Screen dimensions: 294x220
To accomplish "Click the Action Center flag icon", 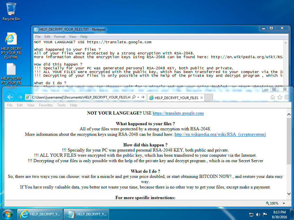I will [265, 214].
